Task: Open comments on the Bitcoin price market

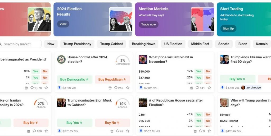Action: click(x=200, y=88)
